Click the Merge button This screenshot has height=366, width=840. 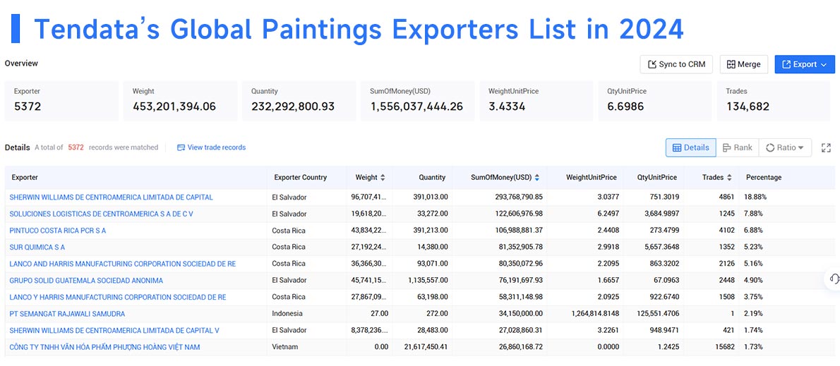pyautogui.click(x=743, y=64)
